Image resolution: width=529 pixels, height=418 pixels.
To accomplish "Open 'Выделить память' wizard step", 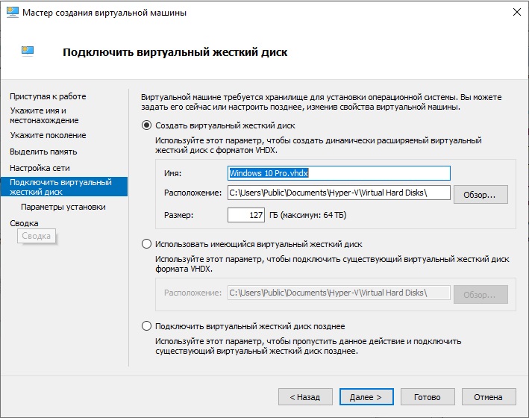I will click(x=44, y=152).
